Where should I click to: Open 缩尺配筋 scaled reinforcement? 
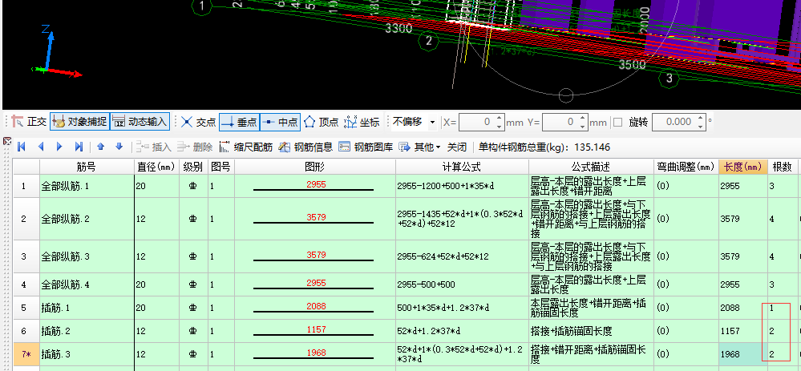tap(245, 147)
